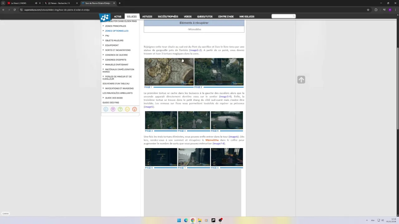Expand the Objets Majeurs sidebar section
The height and width of the screenshot is (224, 399).
click(114, 40)
